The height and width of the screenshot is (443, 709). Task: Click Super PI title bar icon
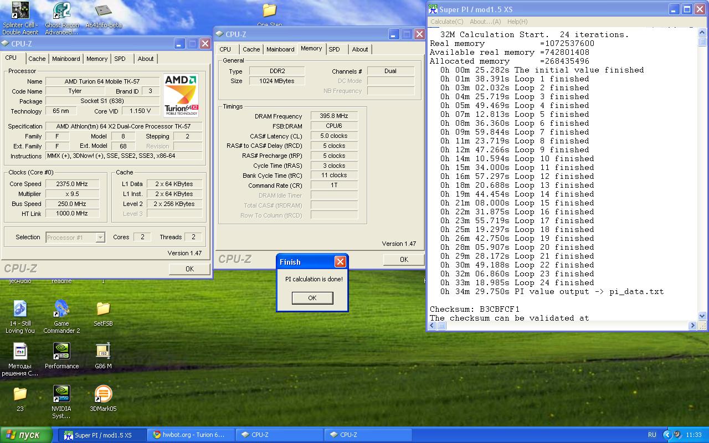[x=433, y=8]
